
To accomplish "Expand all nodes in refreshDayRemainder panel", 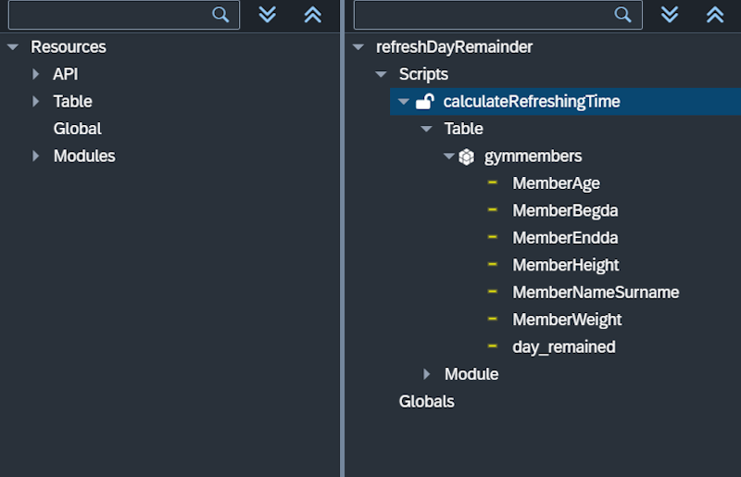I will tap(670, 15).
